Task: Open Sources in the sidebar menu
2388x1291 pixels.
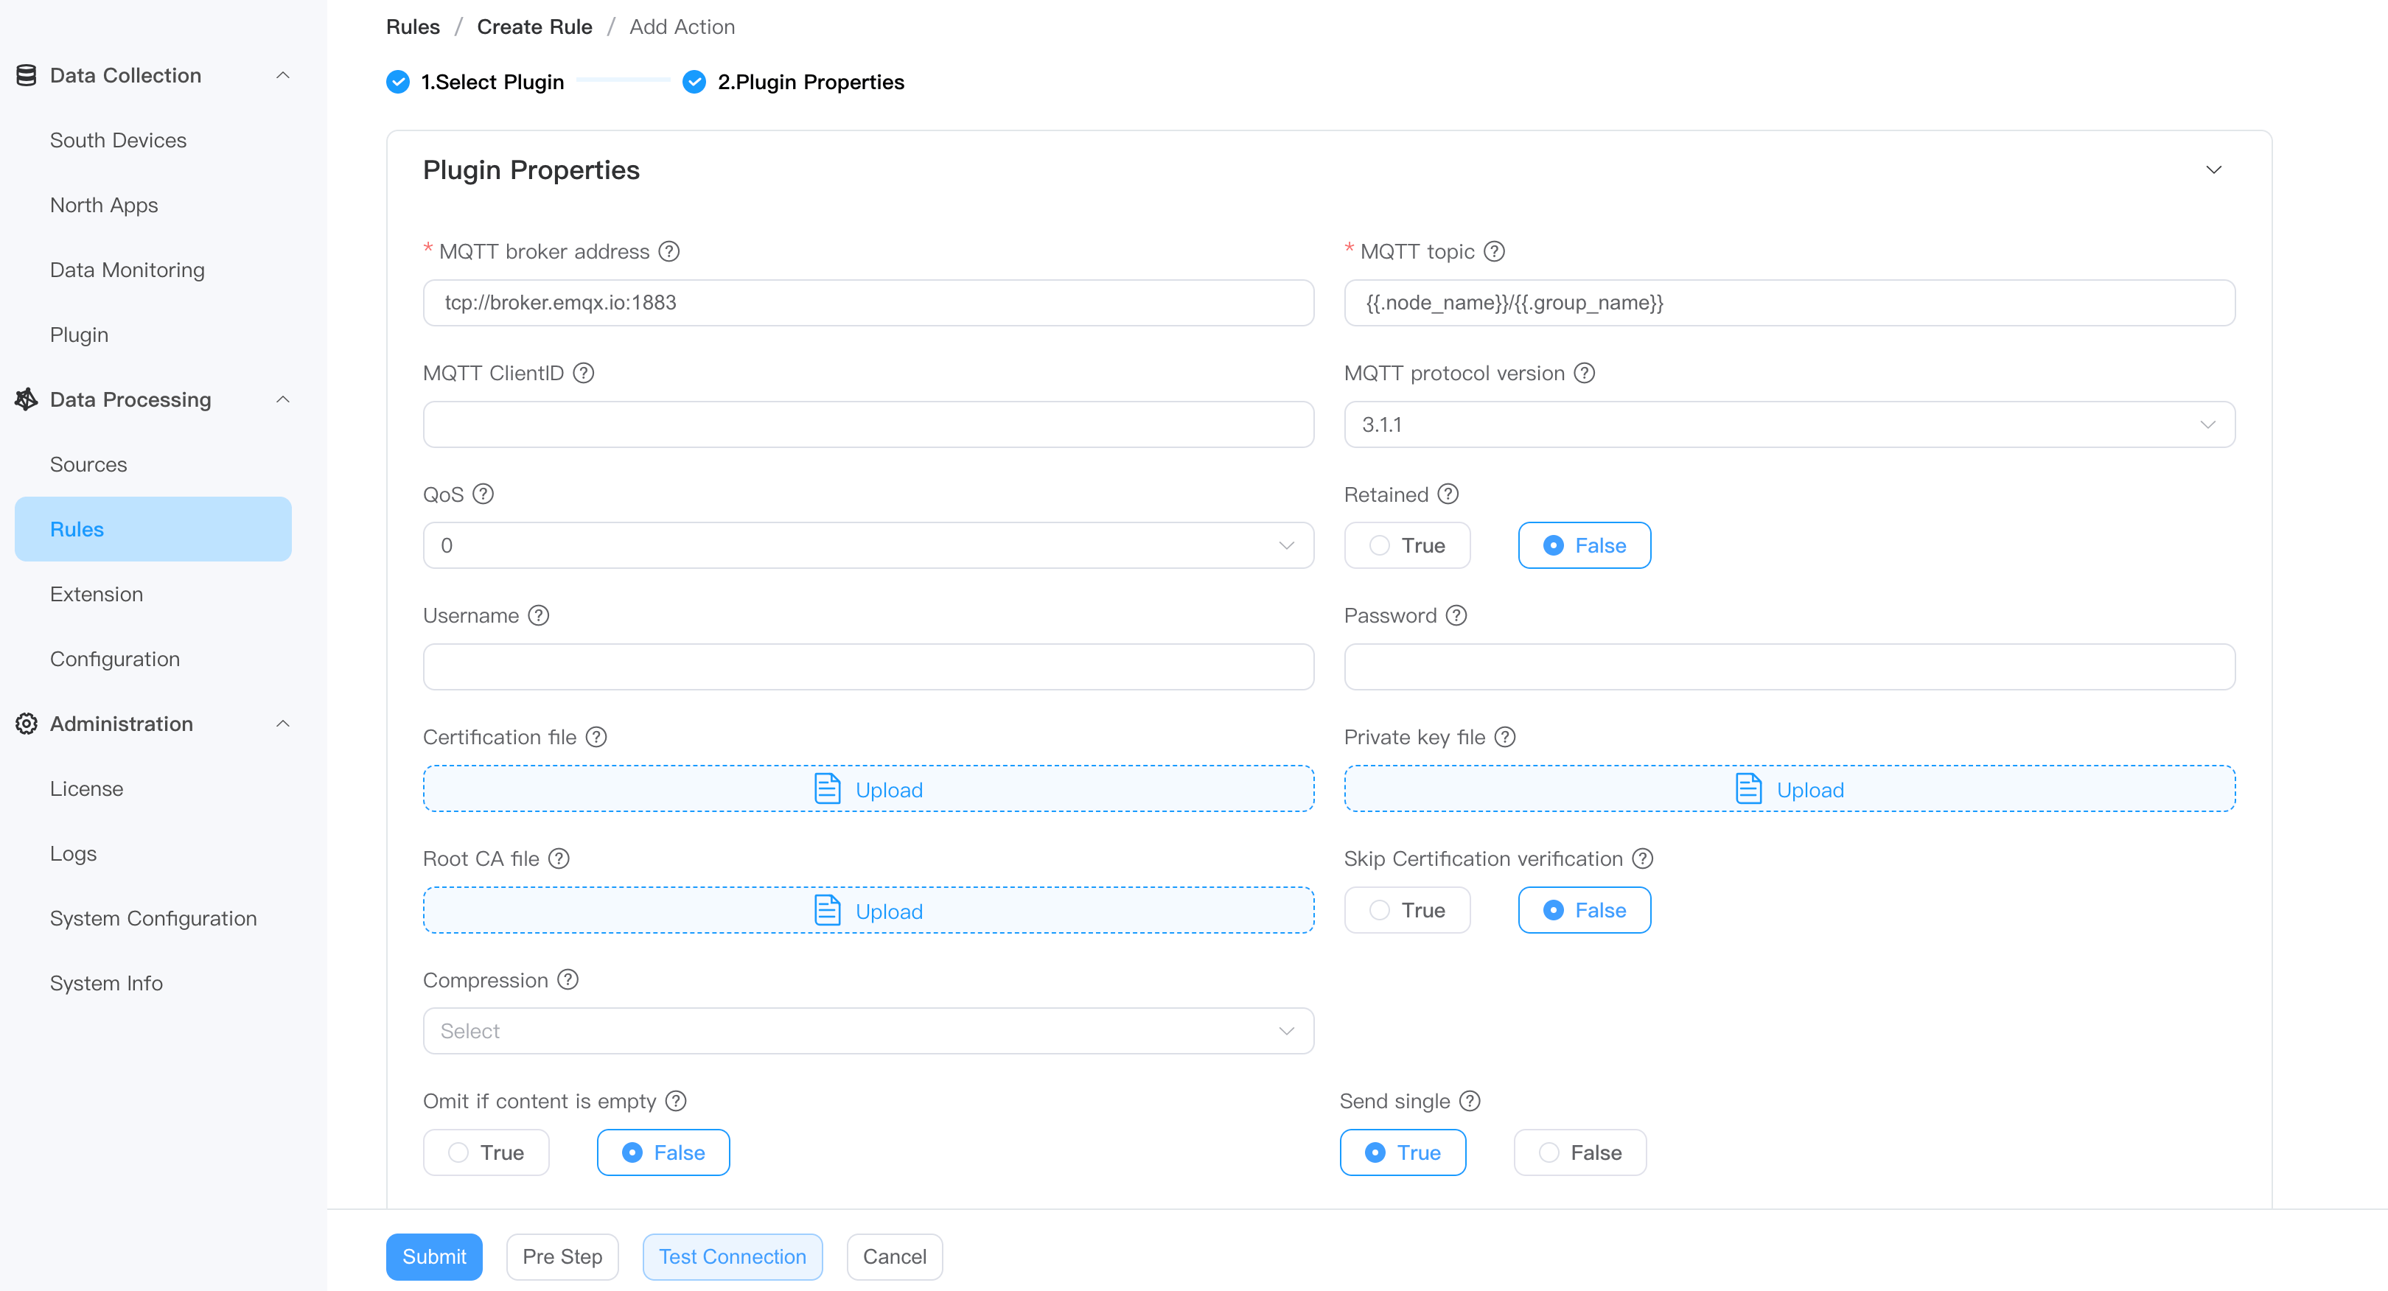Action: tap(88, 464)
